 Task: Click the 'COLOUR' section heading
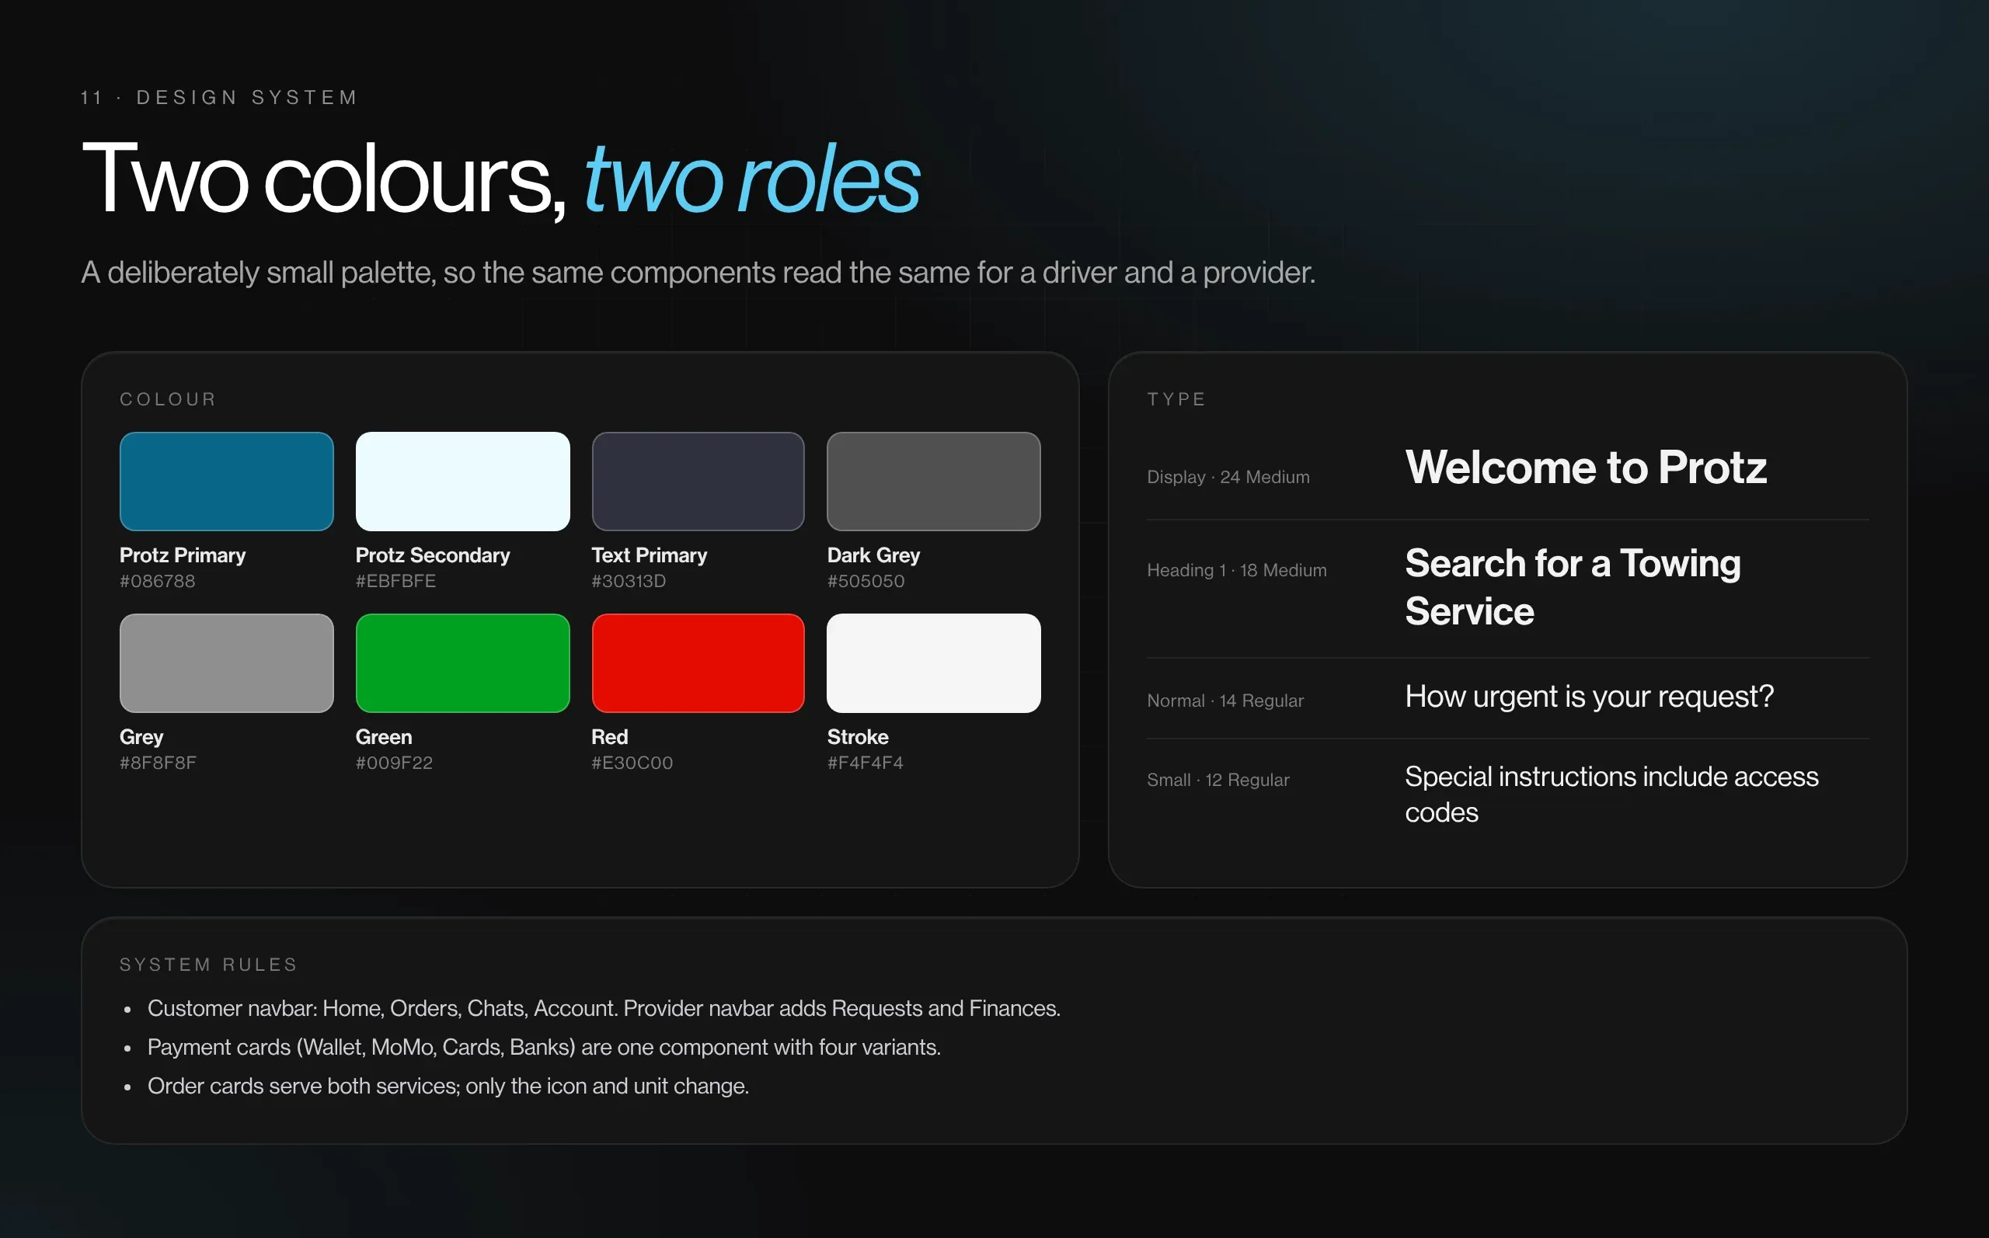point(168,399)
